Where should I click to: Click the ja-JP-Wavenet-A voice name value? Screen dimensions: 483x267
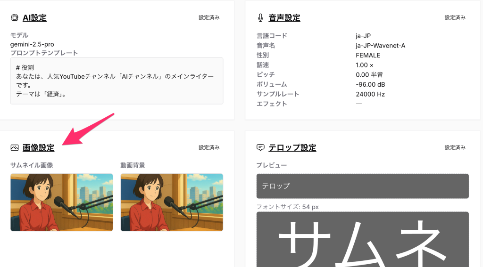[x=381, y=46]
